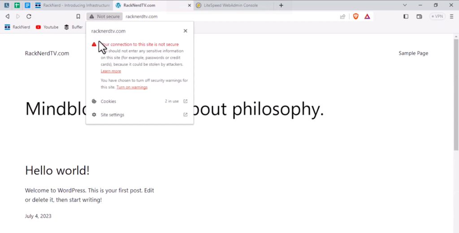Reload the page with refresh icon
This screenshot has height=233, width=459.
tap(29, 17)
